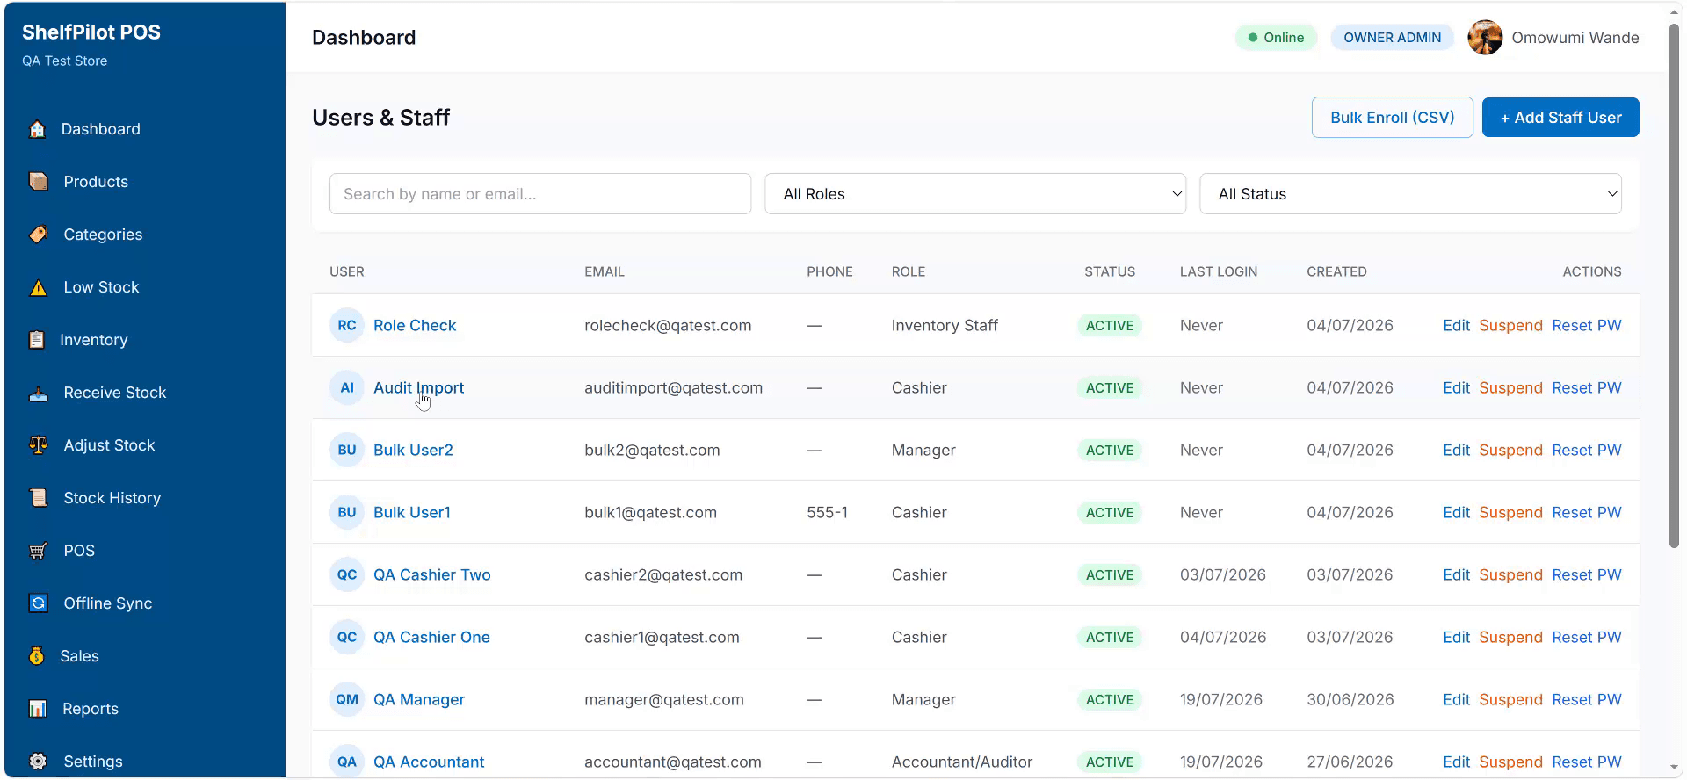Focus the Search by name or email field
Image resolution: width=1687 pixels, height=780 pixels.
pos(540,194)
